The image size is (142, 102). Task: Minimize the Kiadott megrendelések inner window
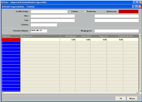pos(133,7)
